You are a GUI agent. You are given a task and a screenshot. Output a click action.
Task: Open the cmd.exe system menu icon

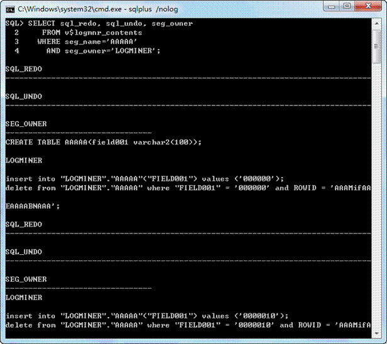[x=10, y=9]
